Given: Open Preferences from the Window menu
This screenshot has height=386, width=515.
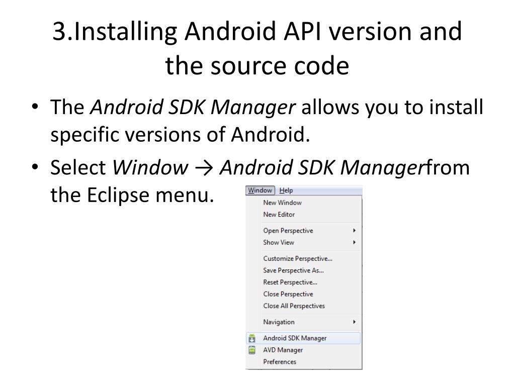Looking at the screenshot, I should (303, 362).
